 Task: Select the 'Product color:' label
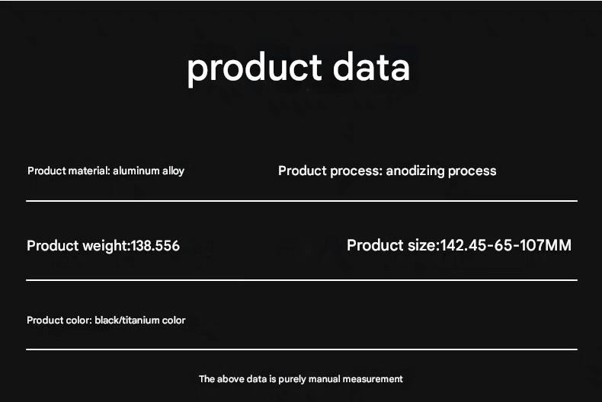(x=59, y=321)
